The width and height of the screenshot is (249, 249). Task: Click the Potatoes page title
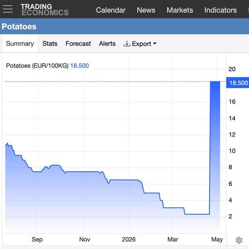19,27
